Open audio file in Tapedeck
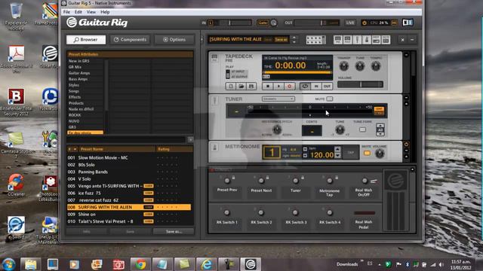 click(x=241, y=87)
